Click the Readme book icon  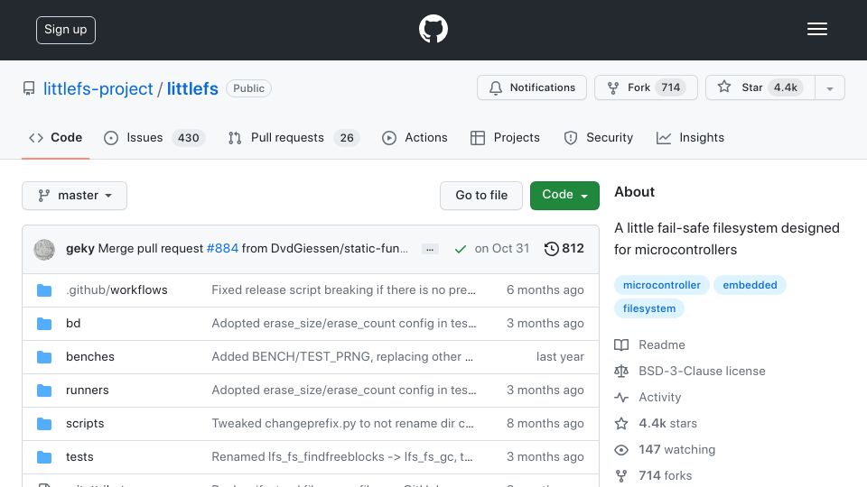(x=621, y=345)
